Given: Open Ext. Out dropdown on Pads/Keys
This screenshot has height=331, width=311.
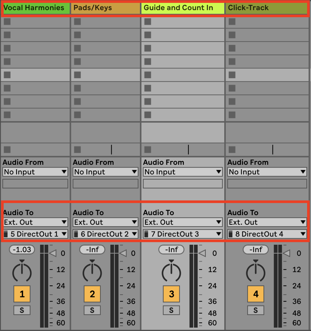Looking at the screenshot, I should tap(105, 222).
